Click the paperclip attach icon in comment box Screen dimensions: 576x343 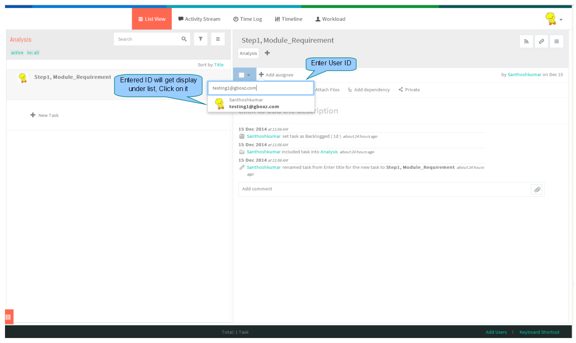537,190
